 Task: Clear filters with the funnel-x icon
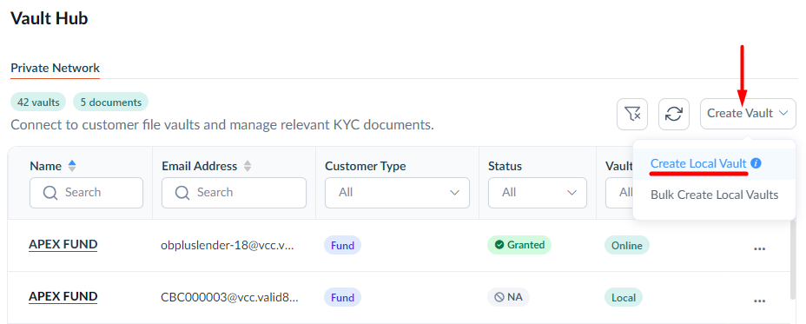point(631,114)
